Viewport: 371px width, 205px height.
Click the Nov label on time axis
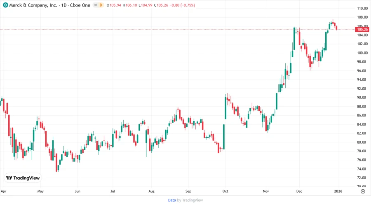[x=266, y=191]
